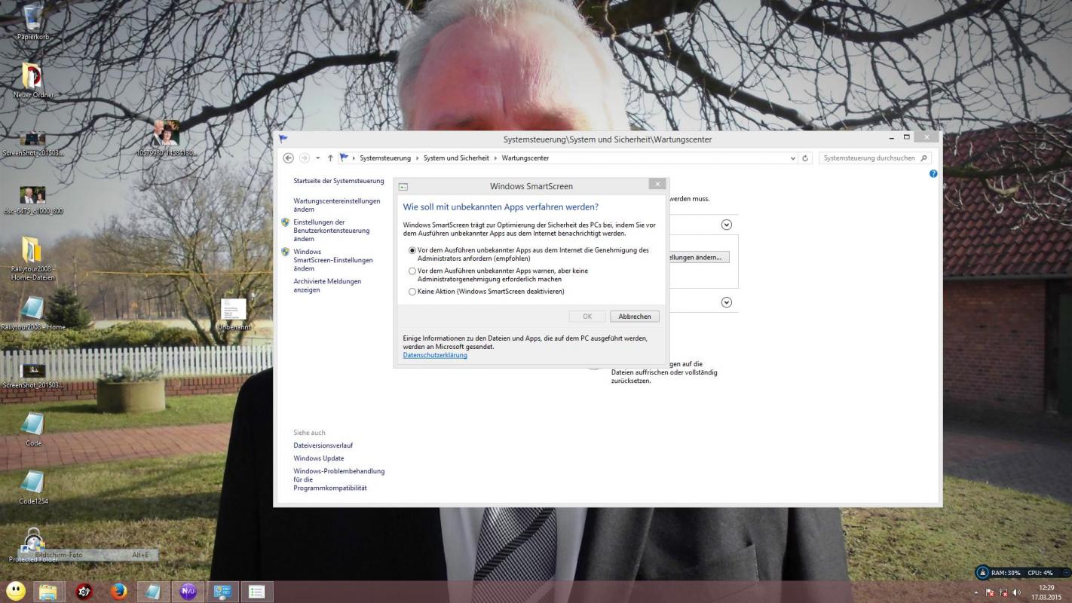Open Windows SmartScreen-Einstellungen ändern link
Image resolution: width=1072 pixels, height=603 pixels.
[333, 260]
